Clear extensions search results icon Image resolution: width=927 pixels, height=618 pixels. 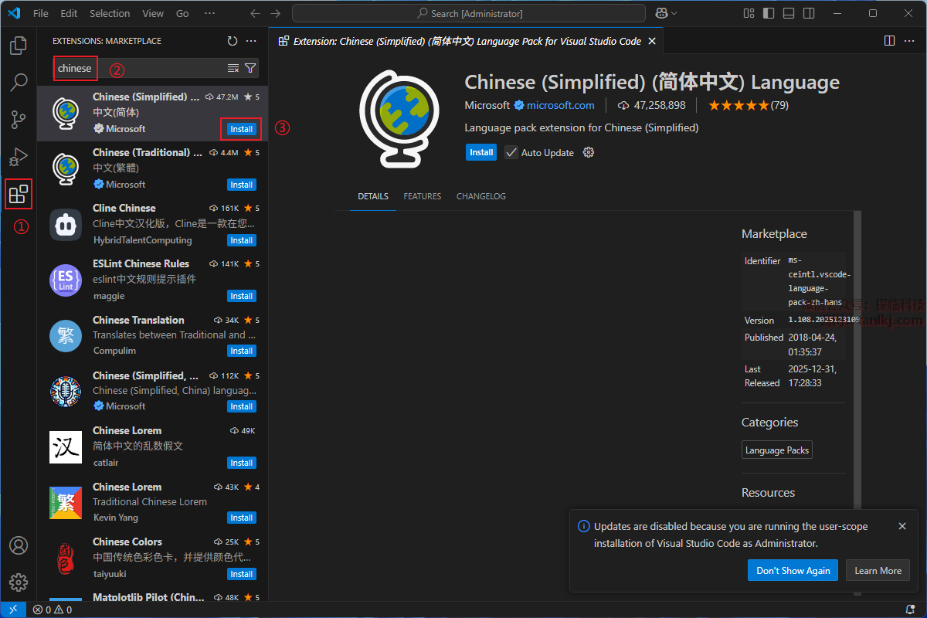[233, 68]
